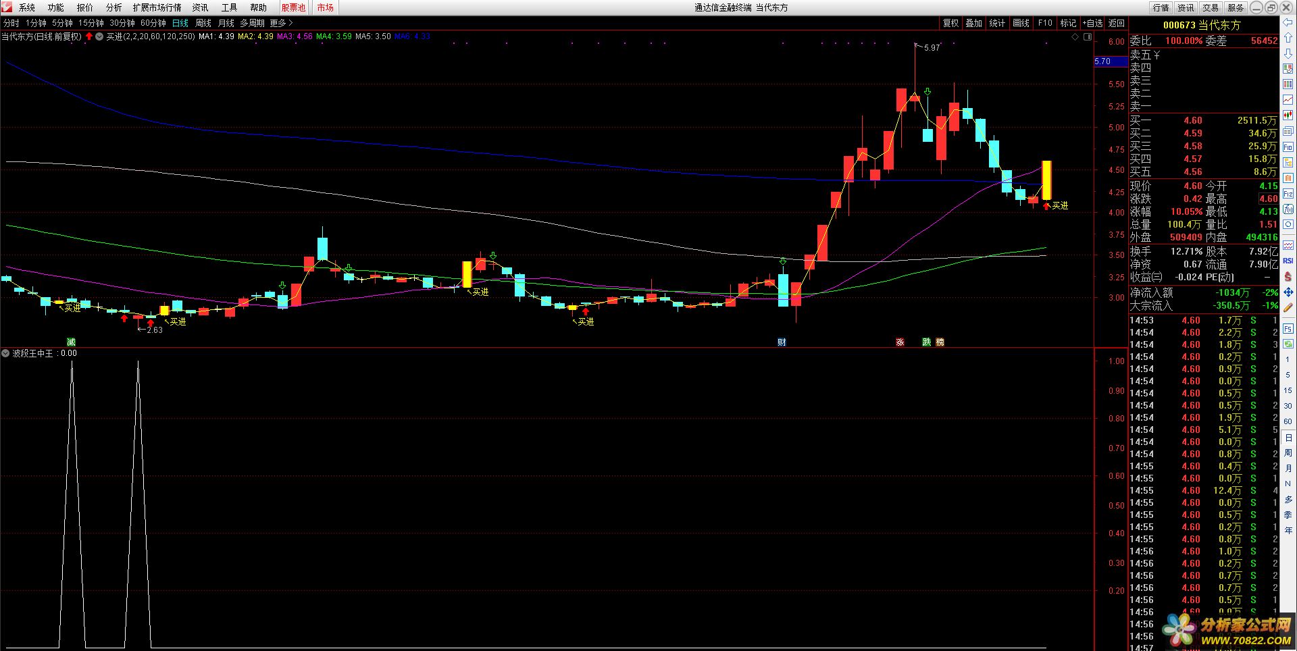This screenshot has height=651, width=1297.
Task: Switch to 1-minute via sidebar '1' button
Action: click(1288, 359)
